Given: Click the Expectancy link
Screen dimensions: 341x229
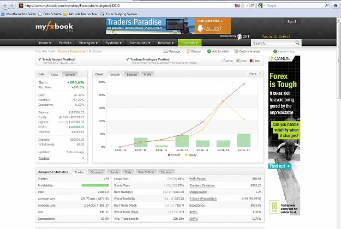Looking at the screenshot, I should (x=198, y=206).
